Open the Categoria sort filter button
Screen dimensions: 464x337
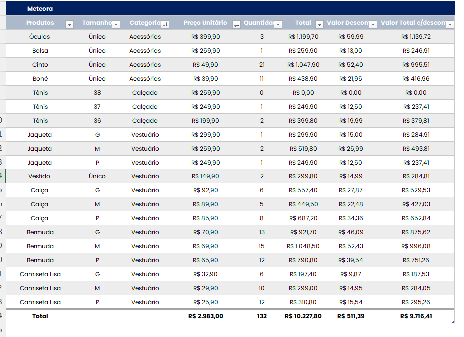tap(165, 25)
